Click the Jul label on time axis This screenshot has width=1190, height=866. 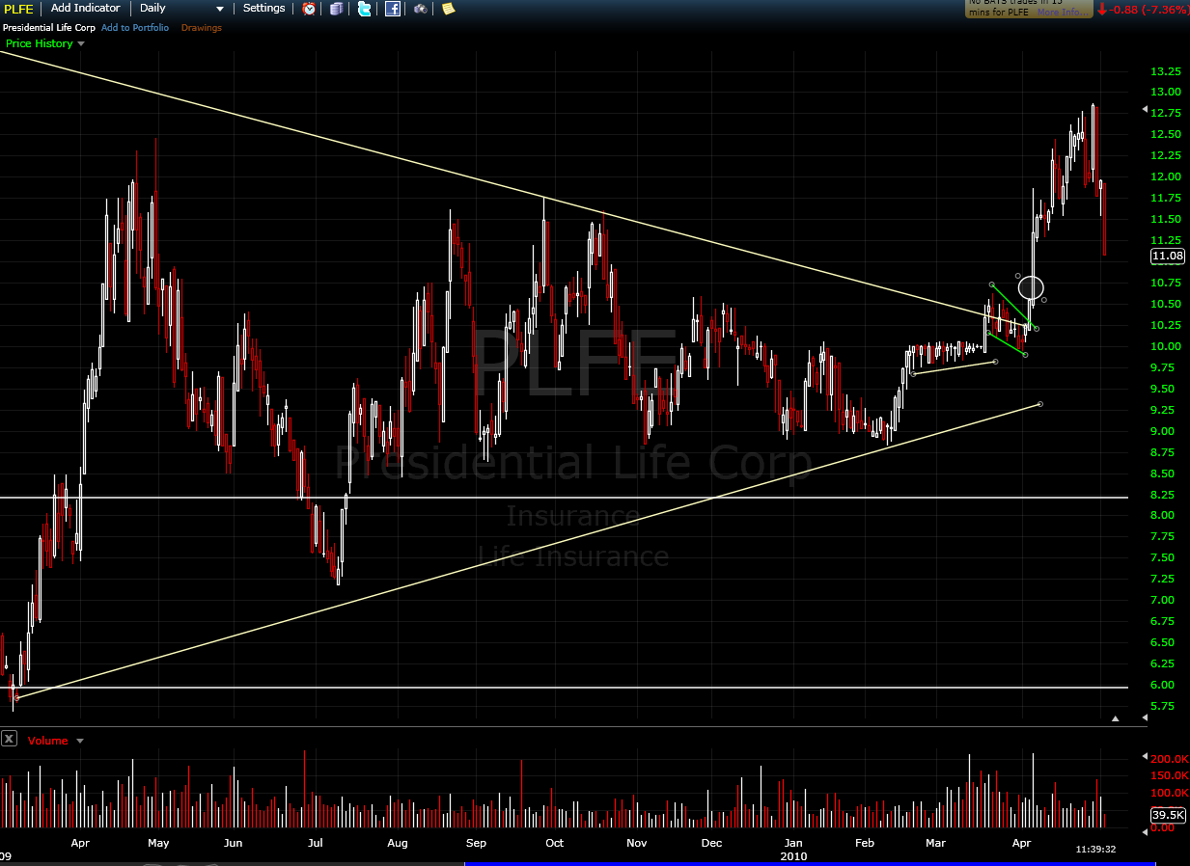(316, 843)
